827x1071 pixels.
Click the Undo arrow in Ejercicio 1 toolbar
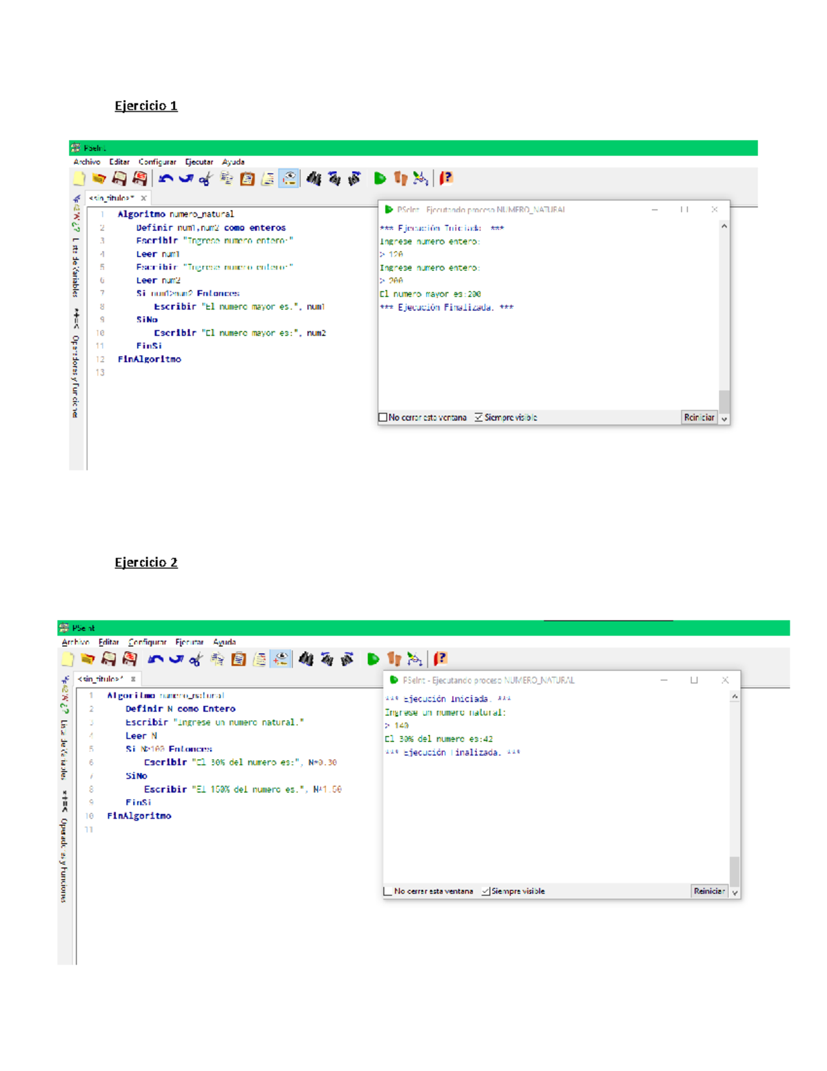(x=165, y=179)
